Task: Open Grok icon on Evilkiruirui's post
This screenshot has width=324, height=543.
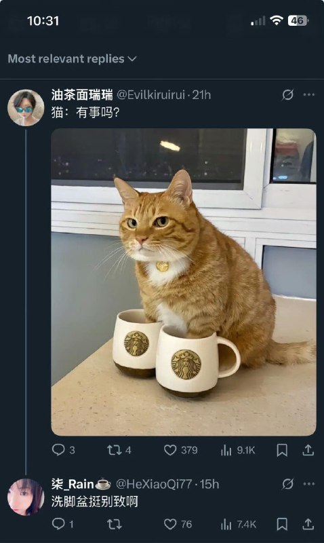Action: tap(287, 94)
